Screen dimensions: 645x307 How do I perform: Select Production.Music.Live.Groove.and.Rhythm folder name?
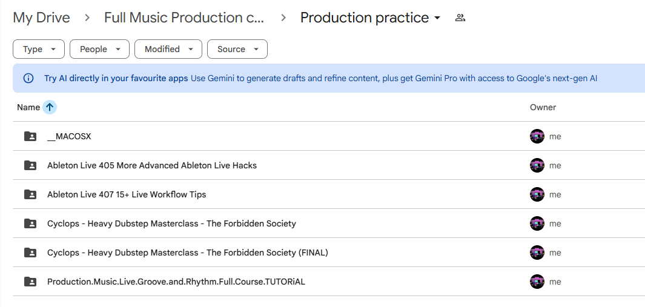tap(176, 282)
